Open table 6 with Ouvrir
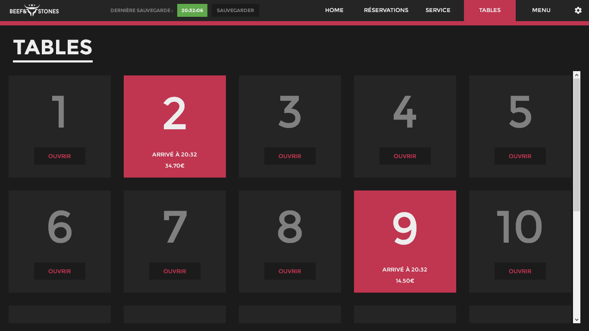Viewport: 589px width, 331px height. (x=60, y=271)
